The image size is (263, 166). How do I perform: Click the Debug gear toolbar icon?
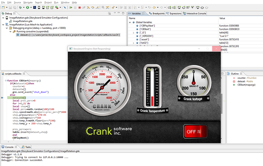point(20,8)
